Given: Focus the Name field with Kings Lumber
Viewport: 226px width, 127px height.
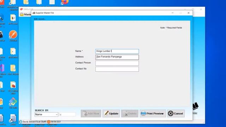Looking at the screenshot, I should coord(117,51).
